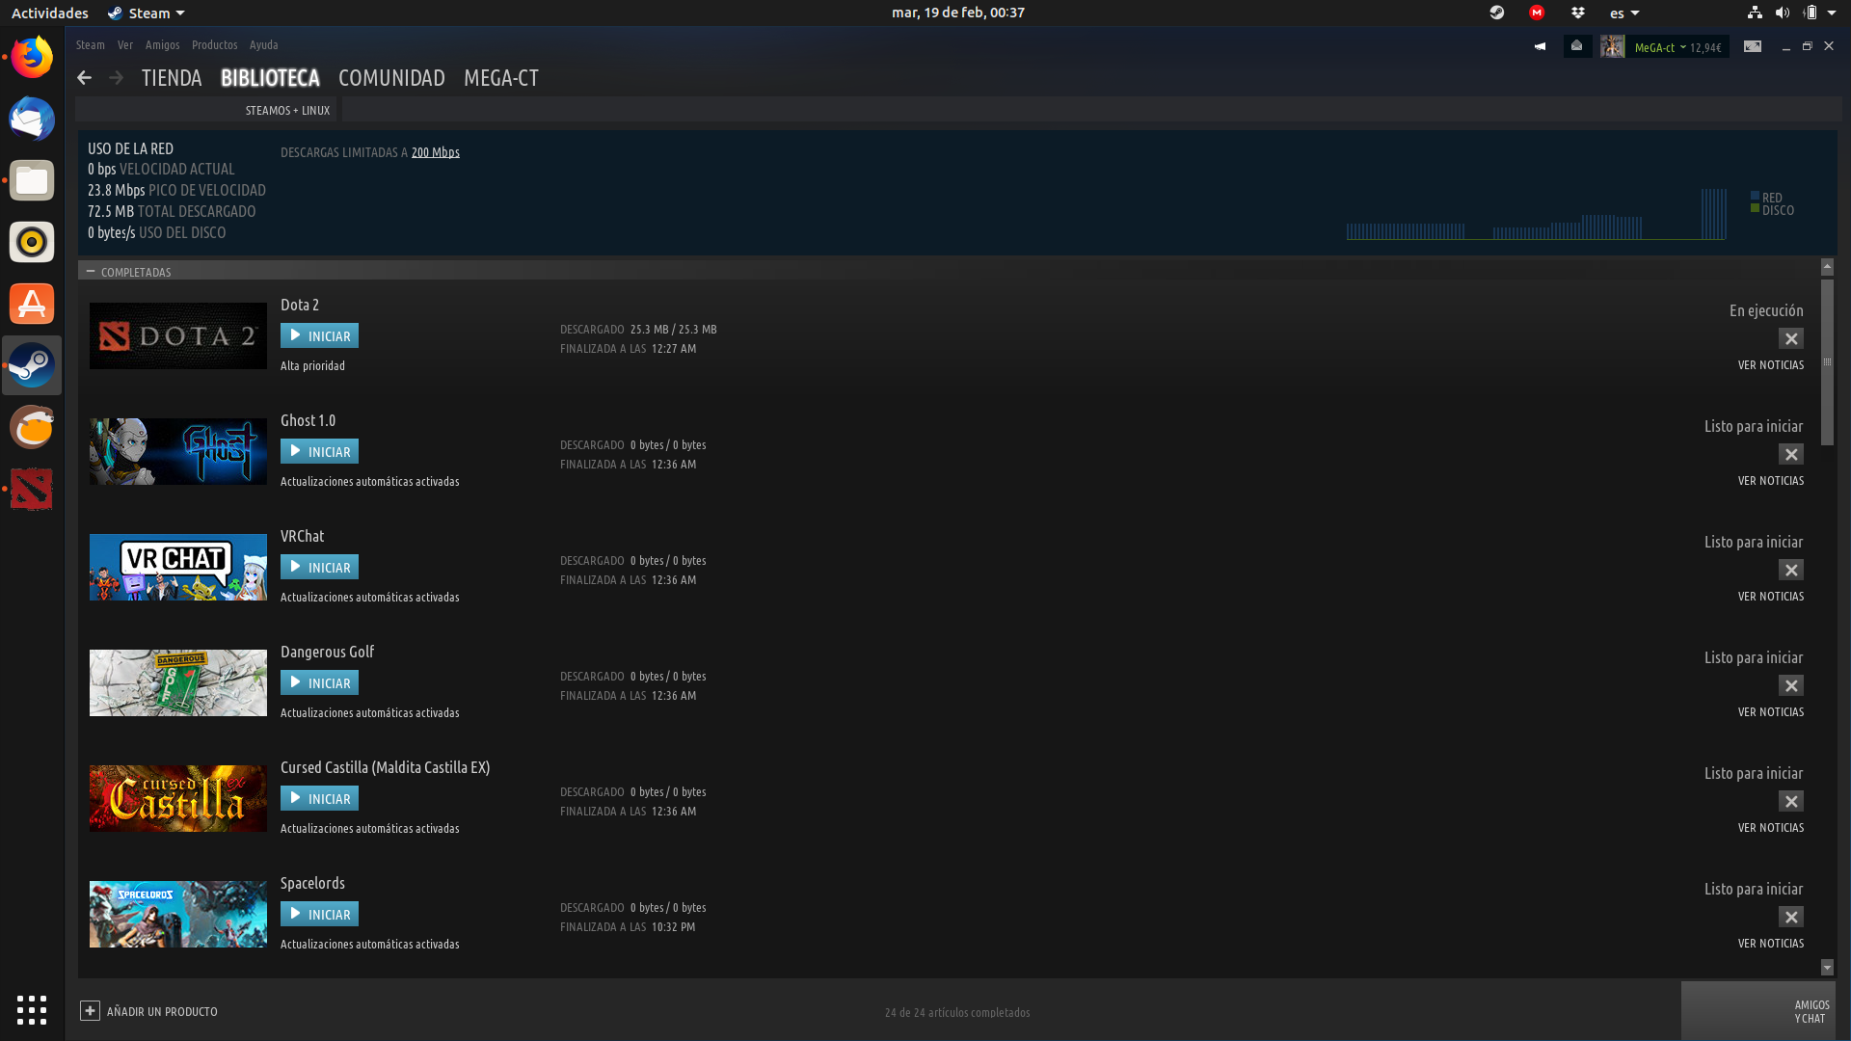Remove Dangerous Golf from the completed list
Viewport: 1851px width, 1041px height.
click(x=1791, y=685)
